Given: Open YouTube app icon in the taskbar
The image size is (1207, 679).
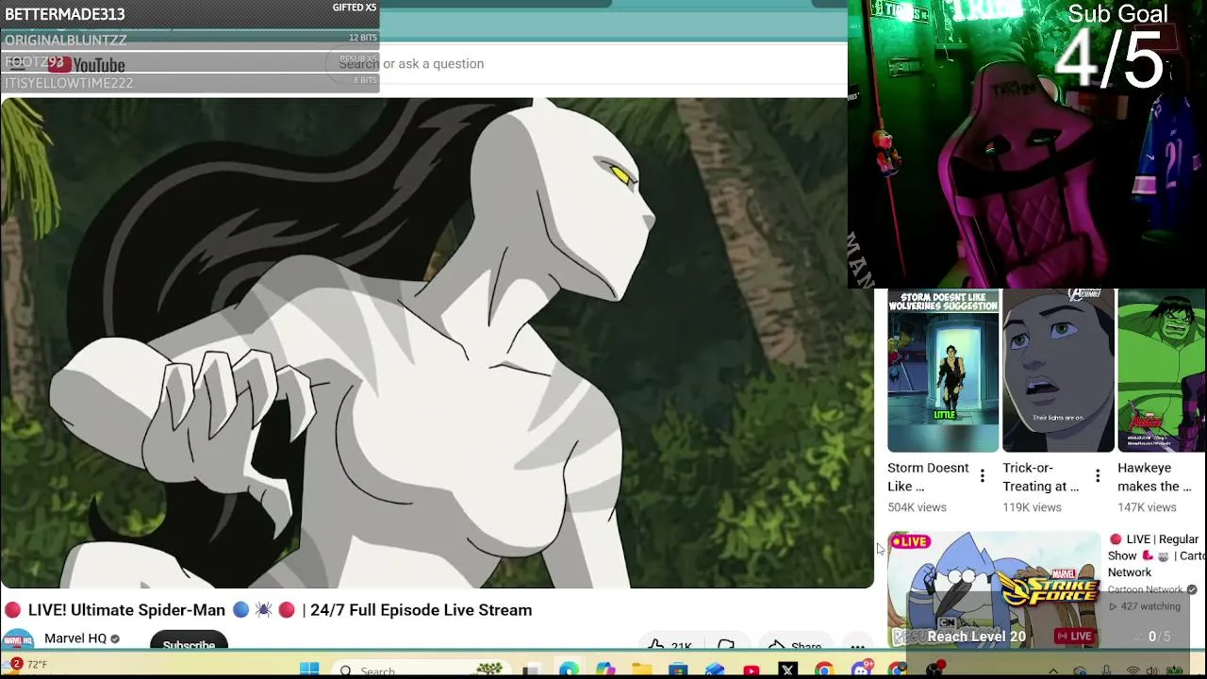Looking at the screenshot, I should (x=752, y=671).
